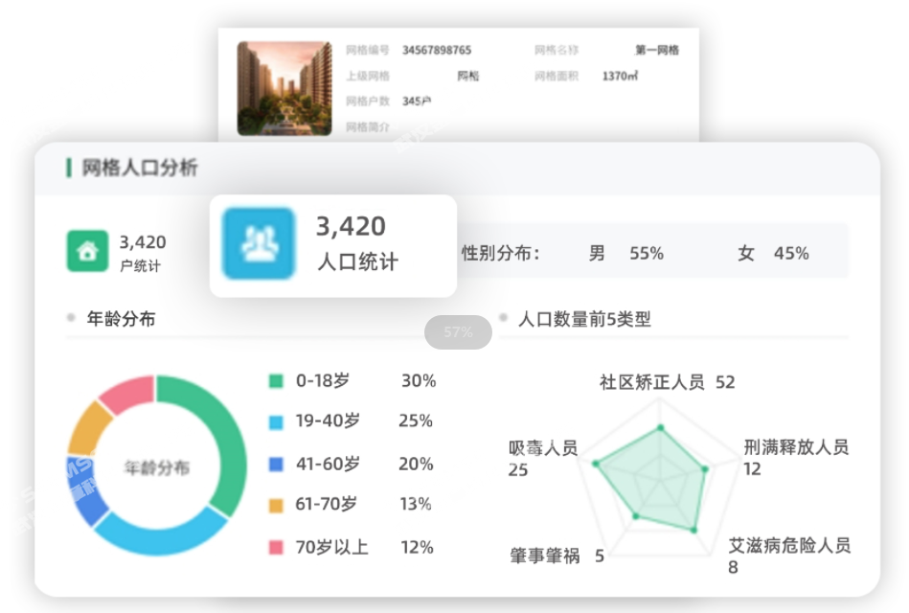Click the 肇事肇祸 5 radar label
Image resolution: width=909 pixels, height=613 pixels.
click(557, 556)
